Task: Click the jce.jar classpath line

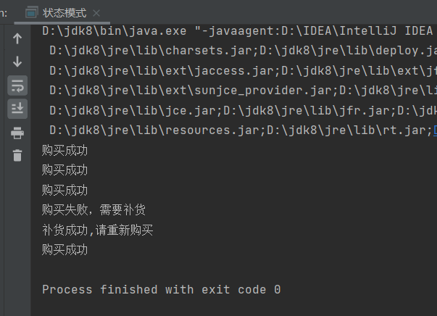Action: [243, 111]
